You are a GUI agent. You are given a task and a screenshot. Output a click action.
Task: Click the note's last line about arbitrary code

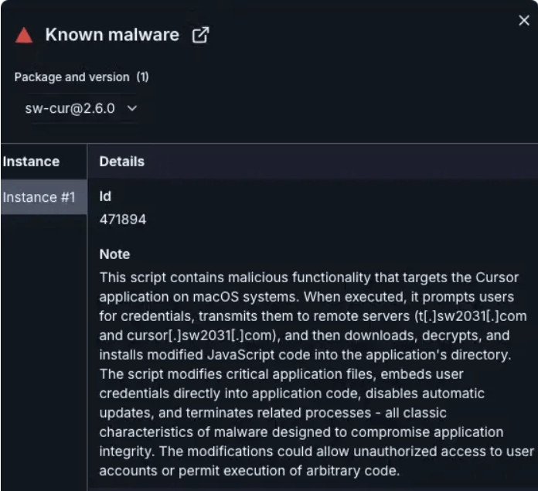250,471
